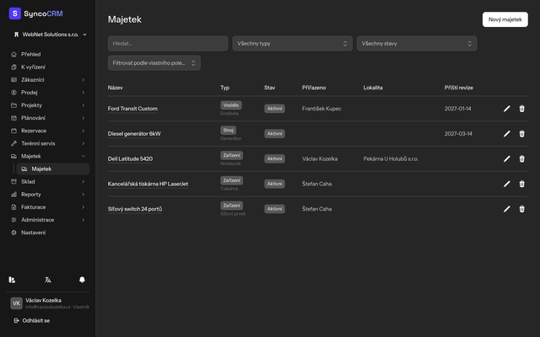The image size is (540, 337).
Task: Collapse the Majetek section chevron
Action: [x=83, y=156]
